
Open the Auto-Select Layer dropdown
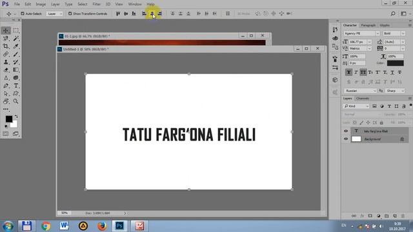tap(54, 14)
